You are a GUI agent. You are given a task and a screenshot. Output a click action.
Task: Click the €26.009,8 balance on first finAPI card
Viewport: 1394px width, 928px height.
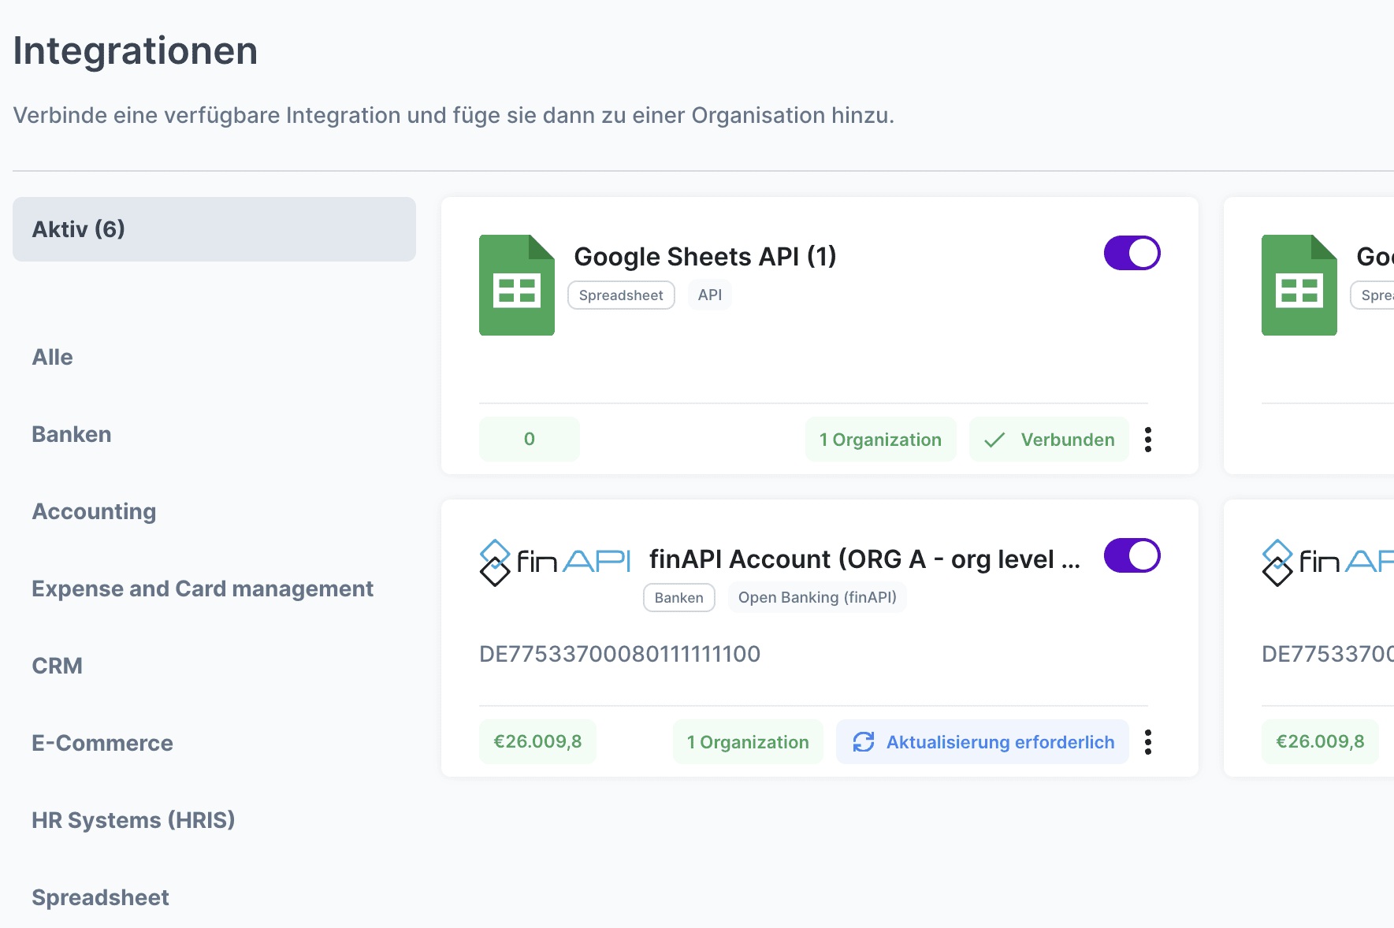click(x=537, y=742)
